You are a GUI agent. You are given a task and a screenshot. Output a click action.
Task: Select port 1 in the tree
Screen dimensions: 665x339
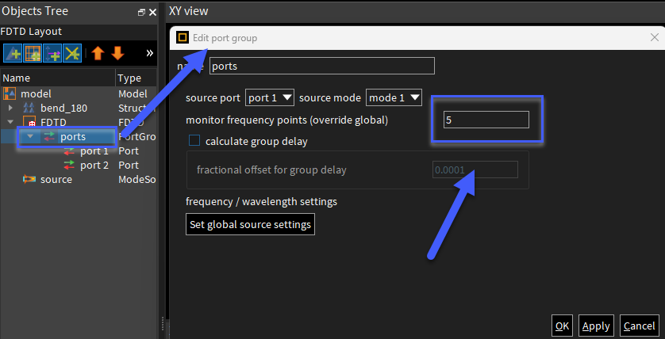79,151
